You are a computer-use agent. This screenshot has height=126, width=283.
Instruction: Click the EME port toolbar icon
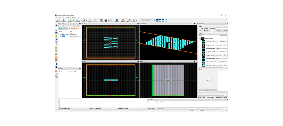point(123,20)
